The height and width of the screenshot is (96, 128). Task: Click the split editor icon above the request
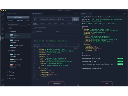coord(75,14)
